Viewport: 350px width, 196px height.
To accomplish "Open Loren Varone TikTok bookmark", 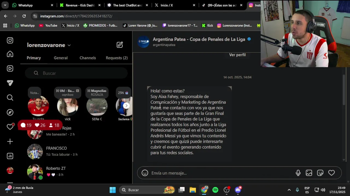I will point(140,25).
